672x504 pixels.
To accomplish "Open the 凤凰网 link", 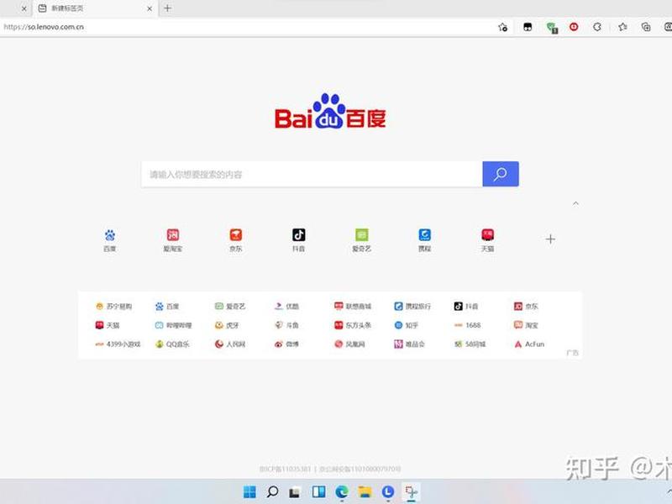I will 349,344.
